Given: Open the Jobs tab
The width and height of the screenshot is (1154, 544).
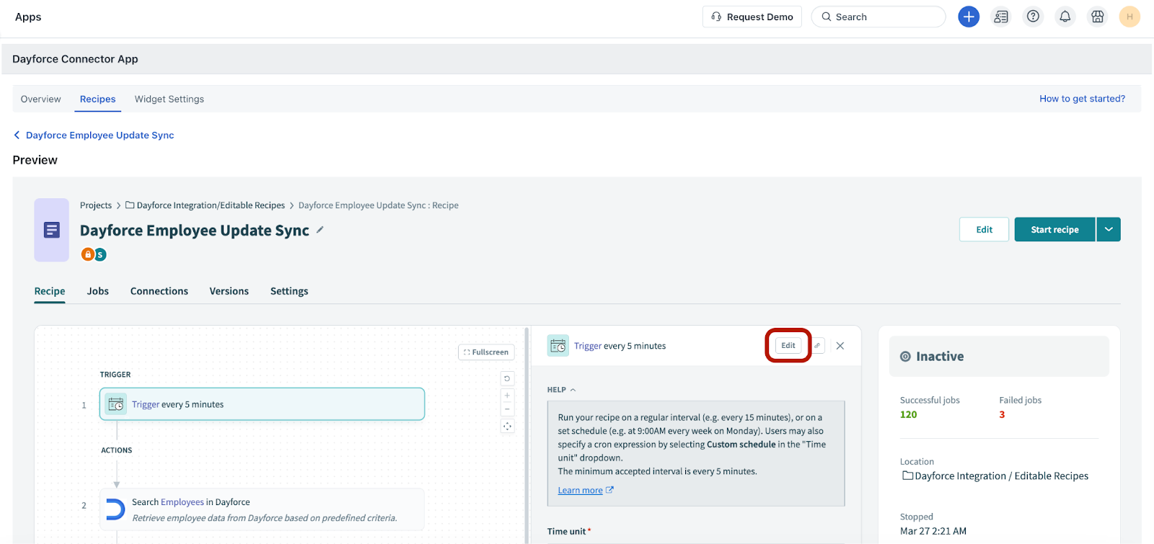Looking at the screenshot, I should [98, 291].
